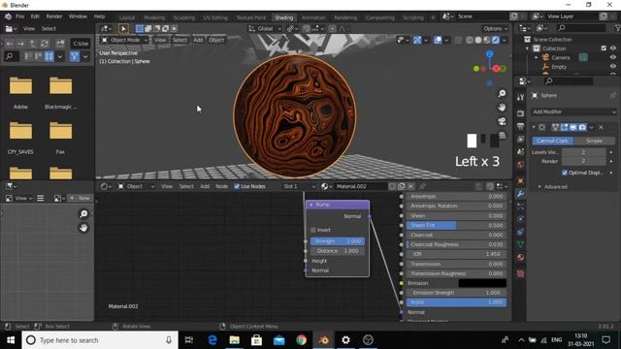The image size is (621, 349).
Task: Switch to the UV Editing workspace tab
Action: [215, 17]
